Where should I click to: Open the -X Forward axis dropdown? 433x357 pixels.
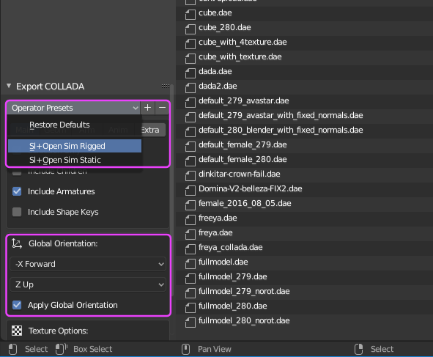click(88, 264)
